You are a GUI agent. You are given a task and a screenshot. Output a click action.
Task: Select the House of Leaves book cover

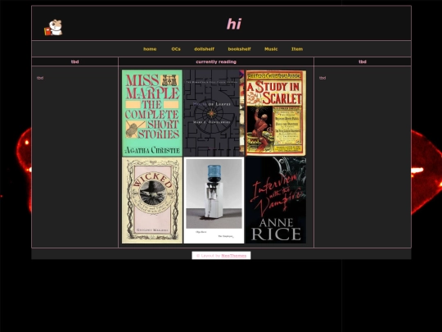214,113
